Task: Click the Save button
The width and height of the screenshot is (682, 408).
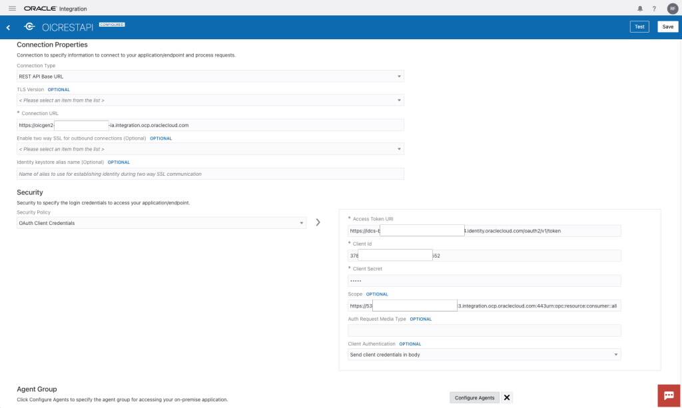Action: (x=667, y=26)
